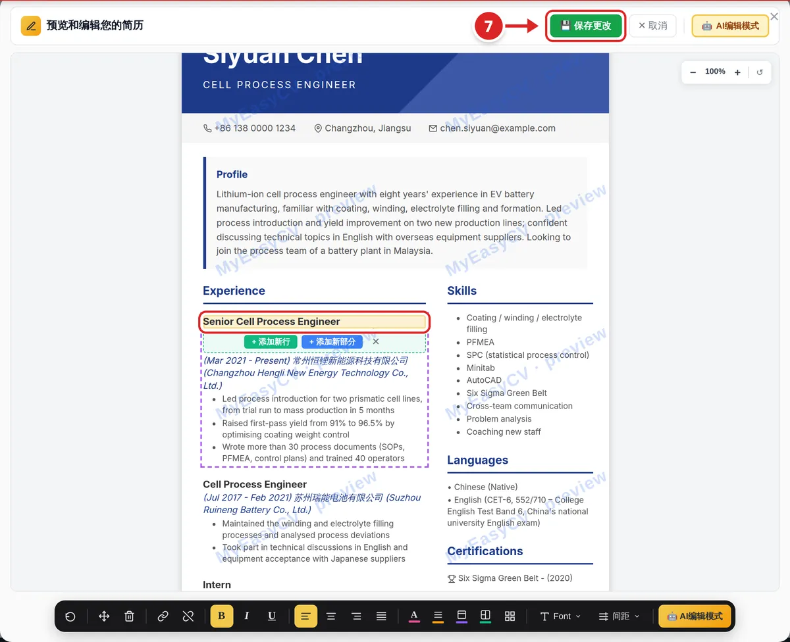
Task: Toggle underline formatting (U)
Action: point(272,616)
